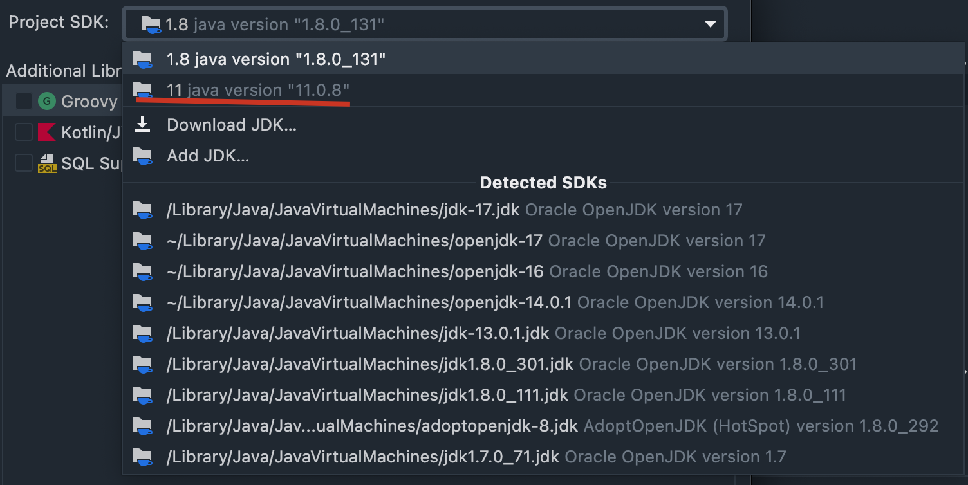
Task: Click the JDK icon for jdk-17.jdk
Action: (x=142, y=210)
